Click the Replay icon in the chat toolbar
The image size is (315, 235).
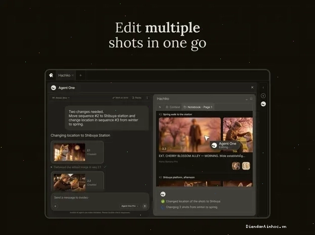133,98
